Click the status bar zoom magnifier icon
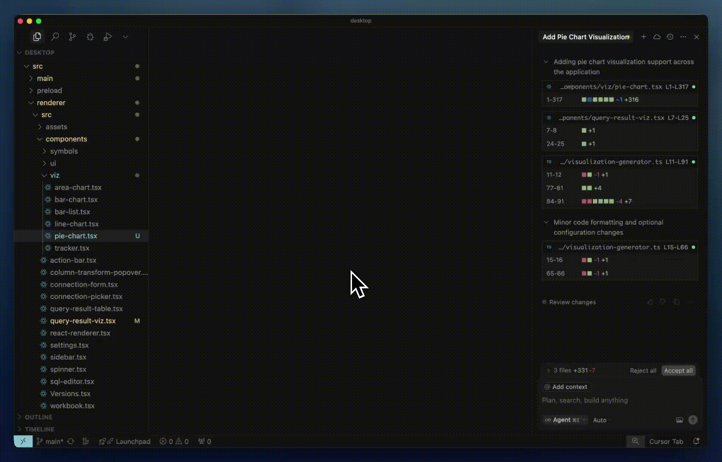 635,441
